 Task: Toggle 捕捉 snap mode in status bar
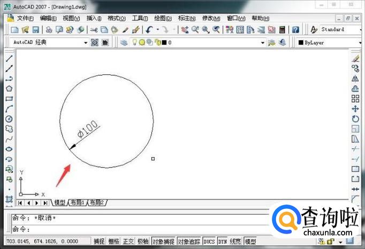100,242
